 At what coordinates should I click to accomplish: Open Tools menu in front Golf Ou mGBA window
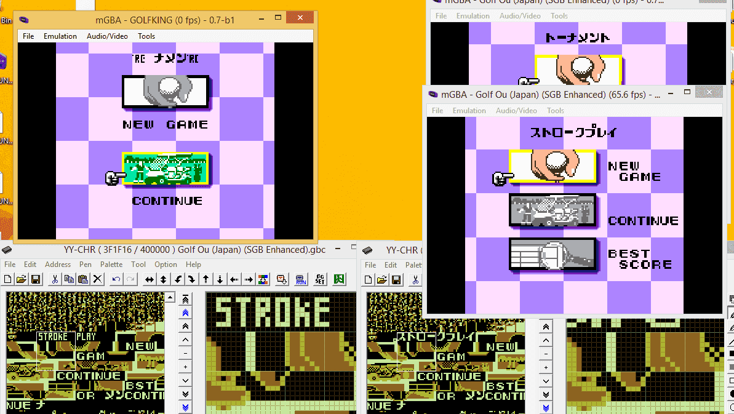pyautogui.click(x=555, y=110)
